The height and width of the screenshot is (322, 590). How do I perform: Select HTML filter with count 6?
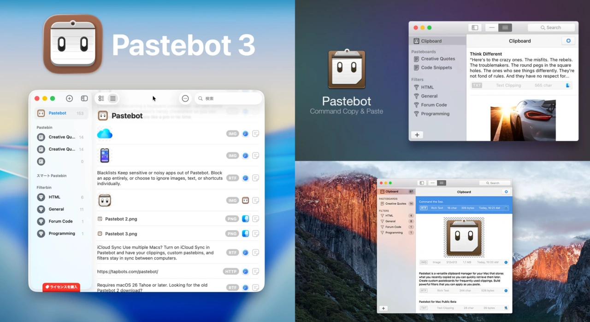[61, 197]
